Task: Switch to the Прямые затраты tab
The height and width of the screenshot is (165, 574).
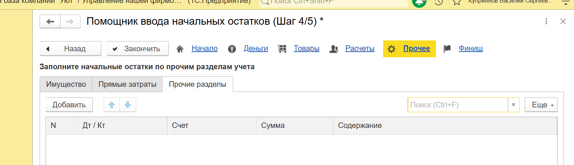Action: (x=127, y=84)
